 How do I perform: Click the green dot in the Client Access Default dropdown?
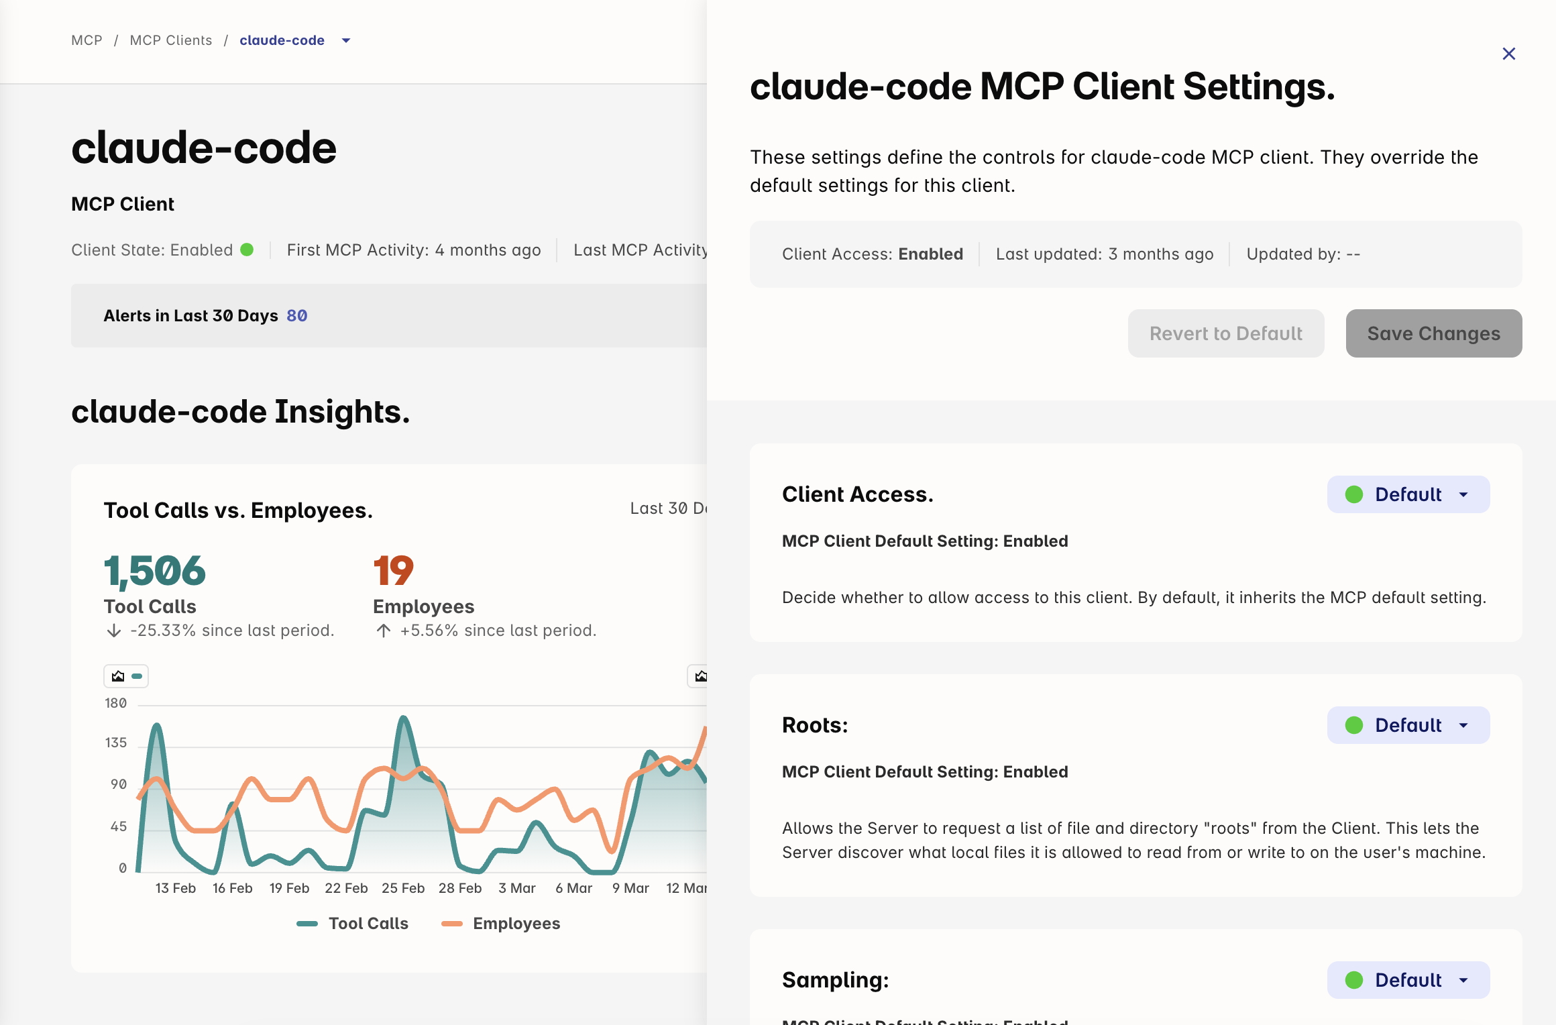tap(1354, 494)
